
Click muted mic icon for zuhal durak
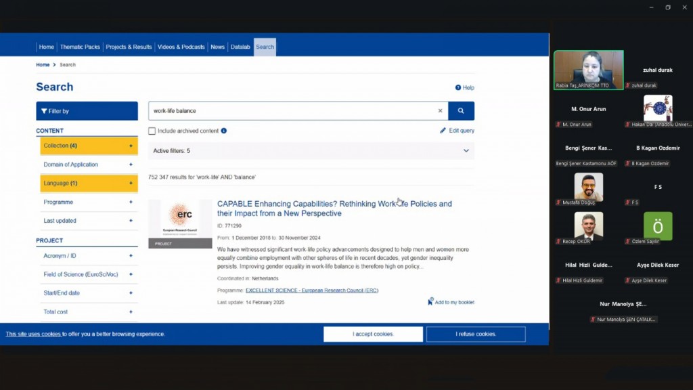[627, 85]
